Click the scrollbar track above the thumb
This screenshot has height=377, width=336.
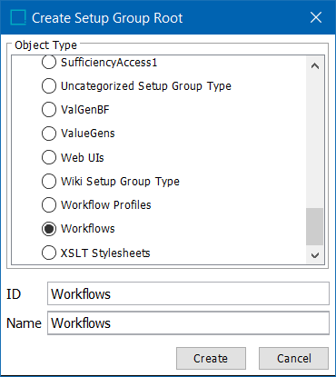(x=315, y=142)
